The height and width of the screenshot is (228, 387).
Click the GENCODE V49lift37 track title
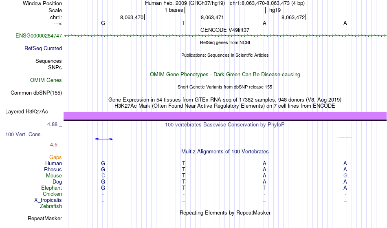[x=225, y=30]
